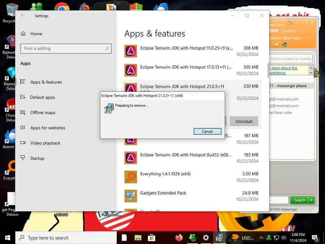Click the Default apps sidebar icon
This screenshot has height=244, width=325.
(x=23, y=97)
